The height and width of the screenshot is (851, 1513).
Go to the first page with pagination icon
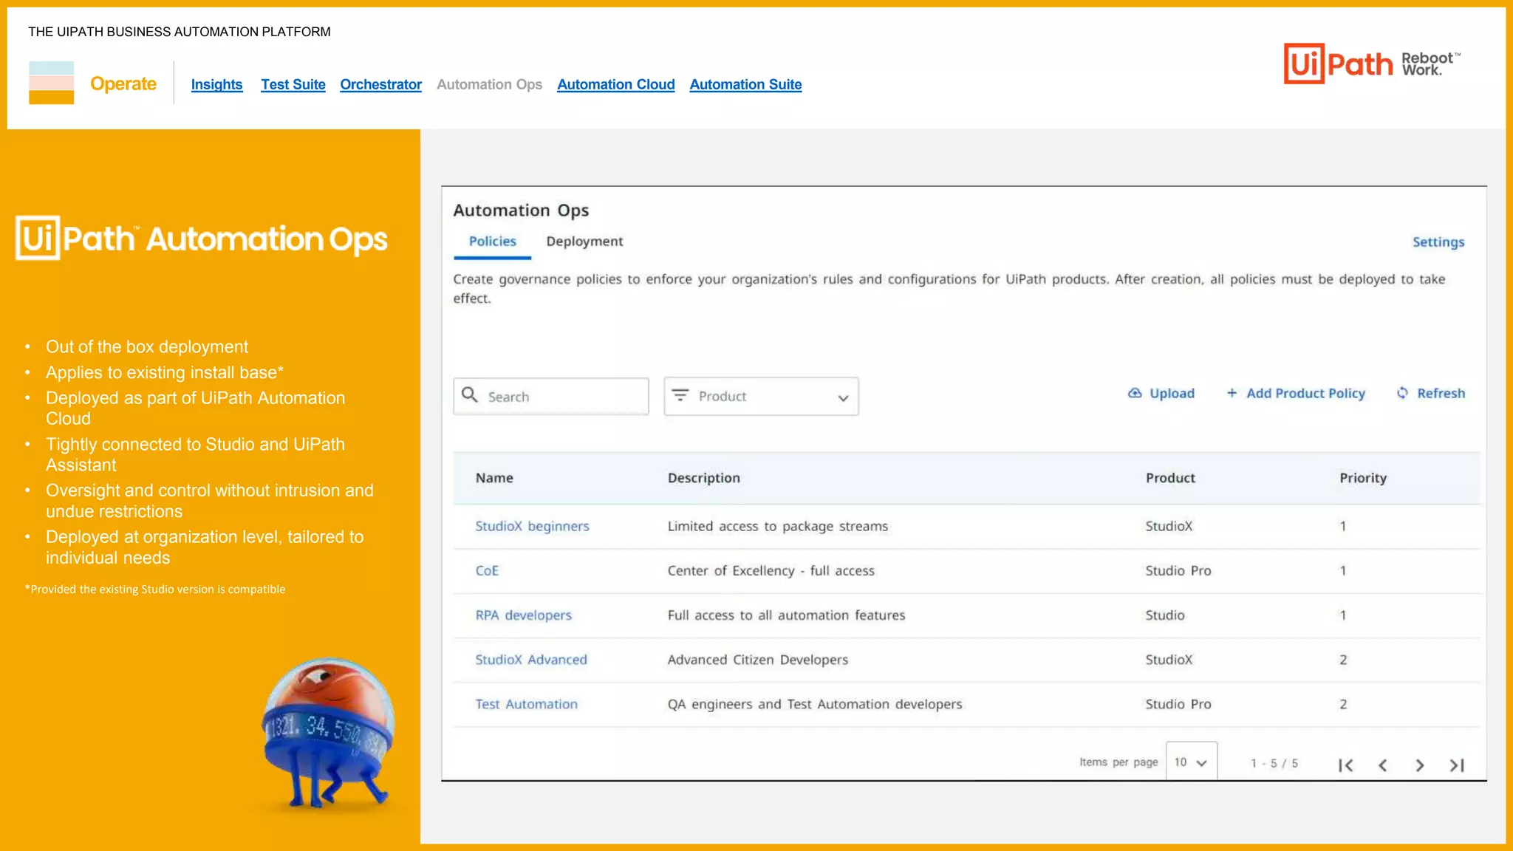[x=1345, y=765]
